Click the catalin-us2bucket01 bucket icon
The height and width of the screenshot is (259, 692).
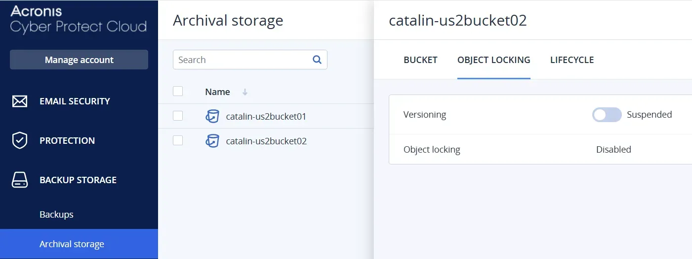tap(212, 117)
